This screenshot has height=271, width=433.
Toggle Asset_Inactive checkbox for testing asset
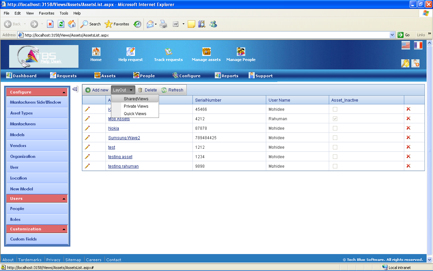(335, 157)
